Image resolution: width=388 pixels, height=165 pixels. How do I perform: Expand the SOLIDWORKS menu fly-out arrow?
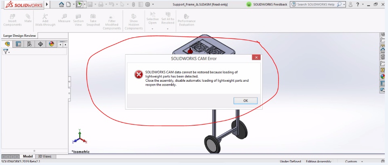pyautogui.click(x=47, y=4)
